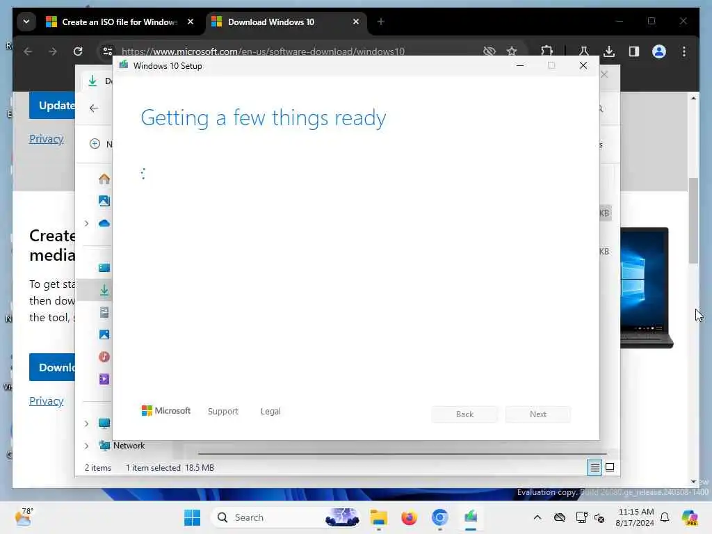Open Gallery in File Explorer sidebar
Viewport: 712px width, 534px height.
104,201
